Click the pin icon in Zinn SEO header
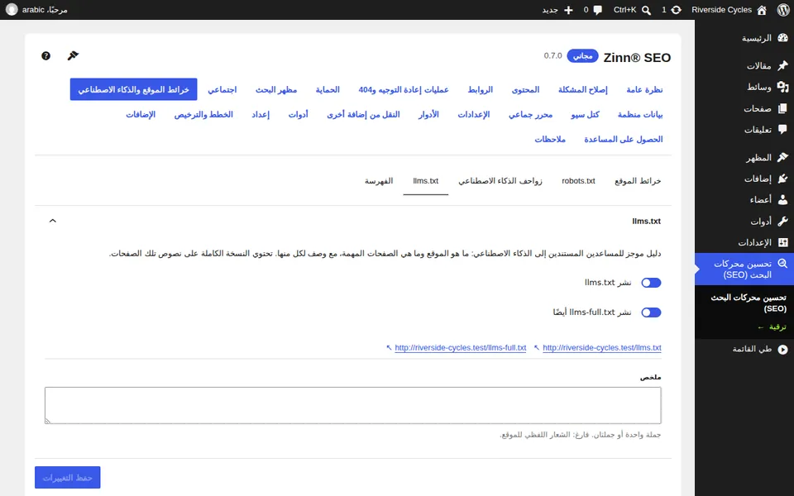 tap(73, 55)
